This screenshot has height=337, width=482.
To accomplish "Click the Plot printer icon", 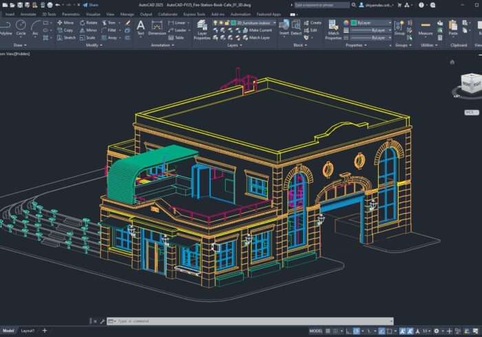I will (50, 5).
